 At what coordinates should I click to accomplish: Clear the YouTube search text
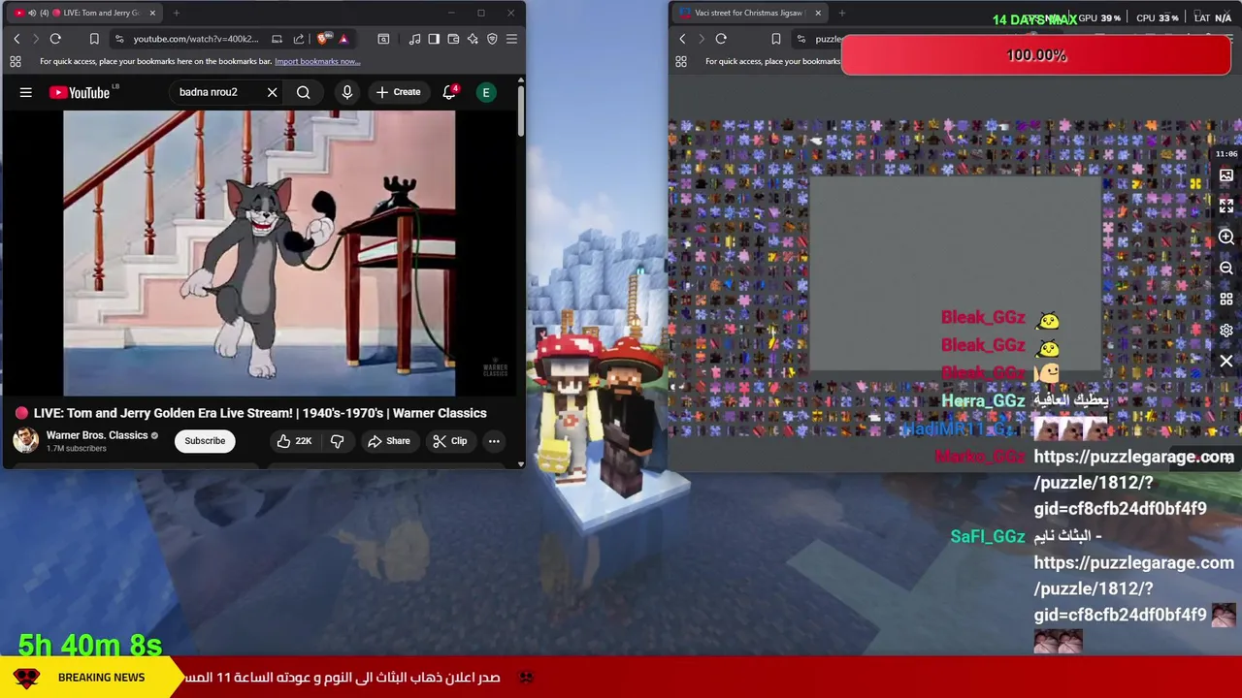click(x=272, y=92)
